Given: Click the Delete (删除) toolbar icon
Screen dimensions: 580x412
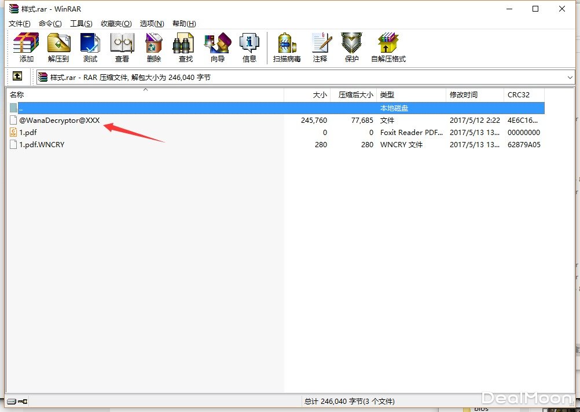Looking at the screenshot, I should (x=154, y=48).
